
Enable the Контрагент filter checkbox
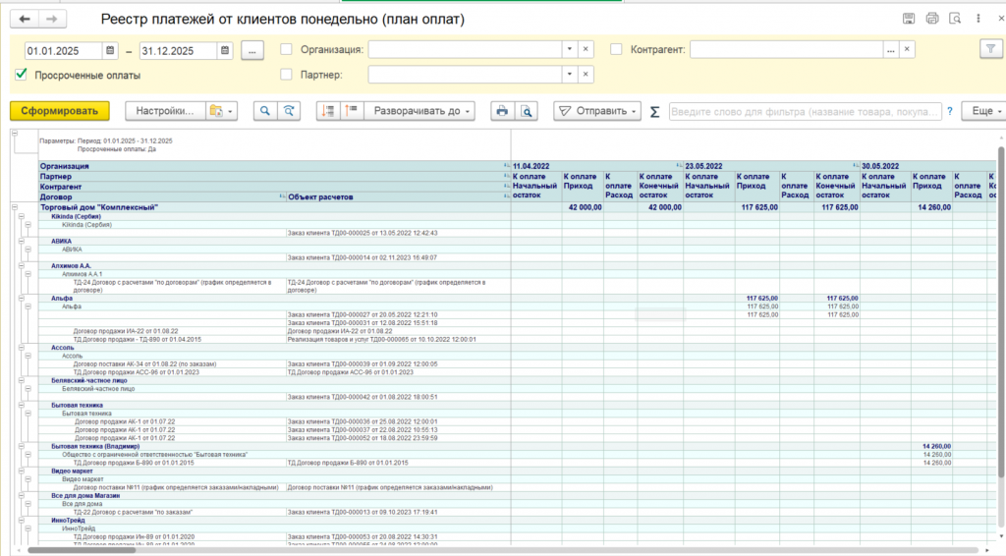click(x=616, y=49)
